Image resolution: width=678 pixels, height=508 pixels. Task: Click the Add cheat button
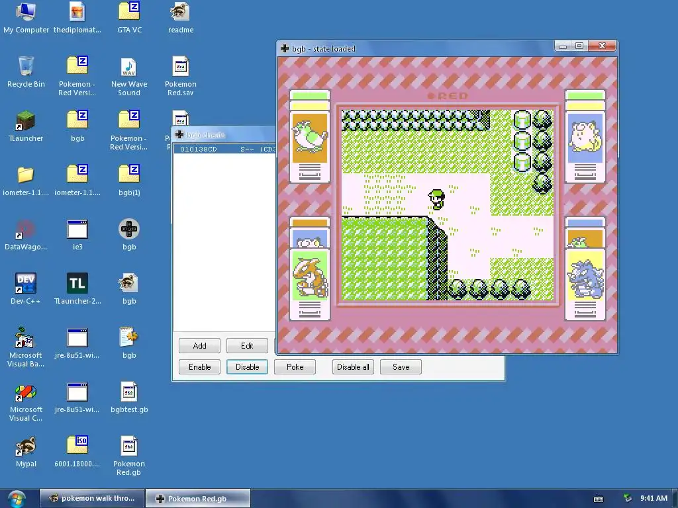coord(199,345)
